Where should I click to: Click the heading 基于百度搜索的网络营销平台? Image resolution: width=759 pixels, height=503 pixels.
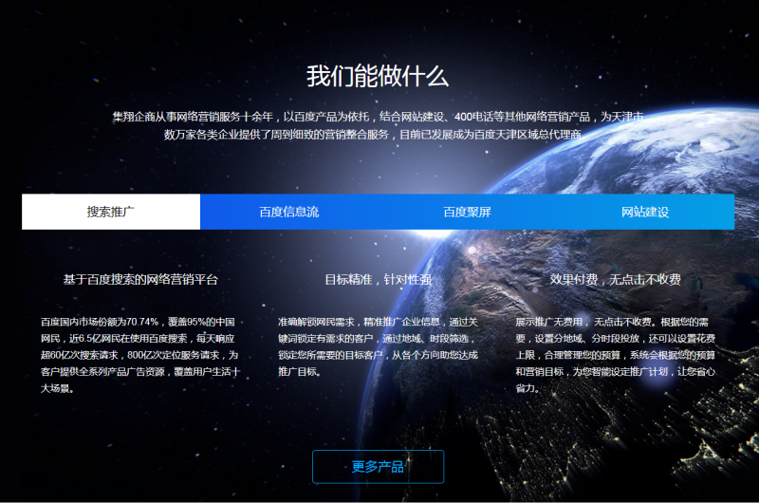tap(140, 279)
